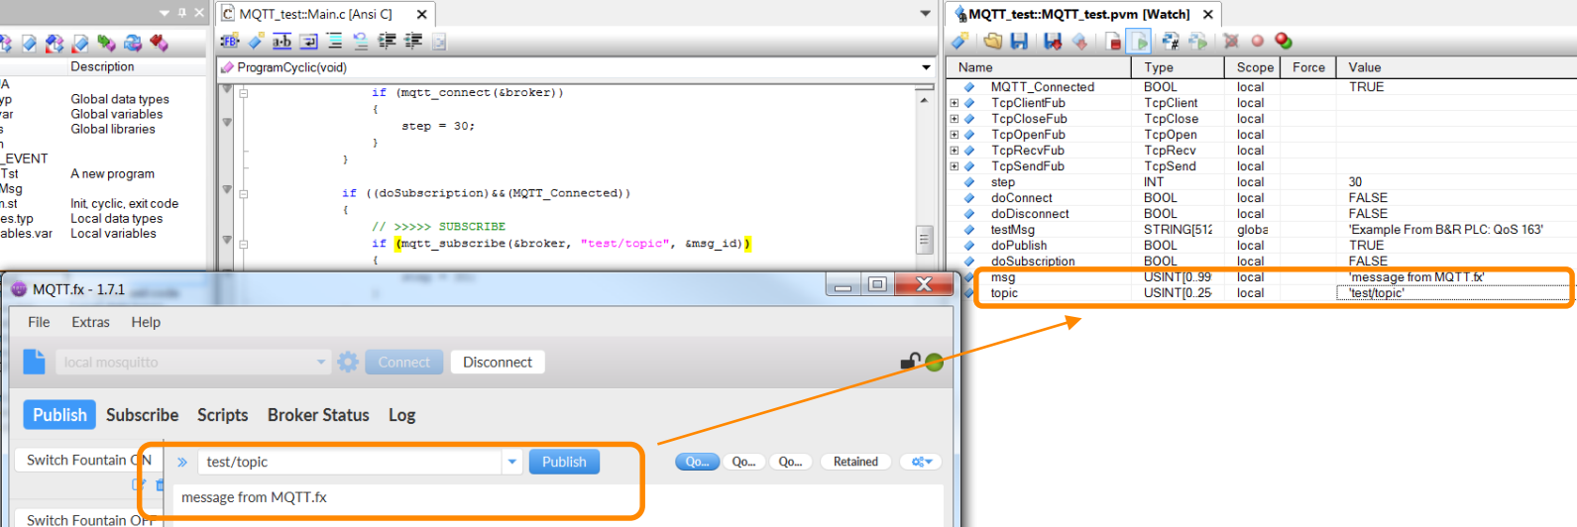Click the open padlock icon in MQTT.fx

[x=909, y=362]
